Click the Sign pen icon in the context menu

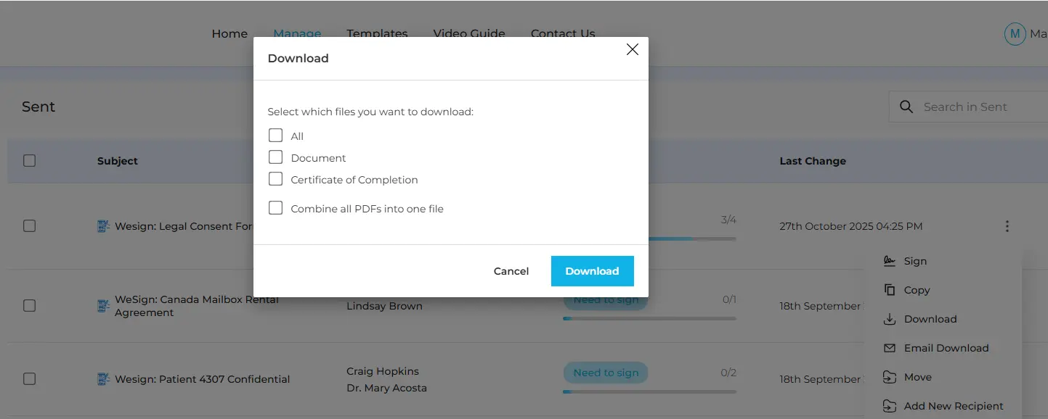[x=889, y=261]
